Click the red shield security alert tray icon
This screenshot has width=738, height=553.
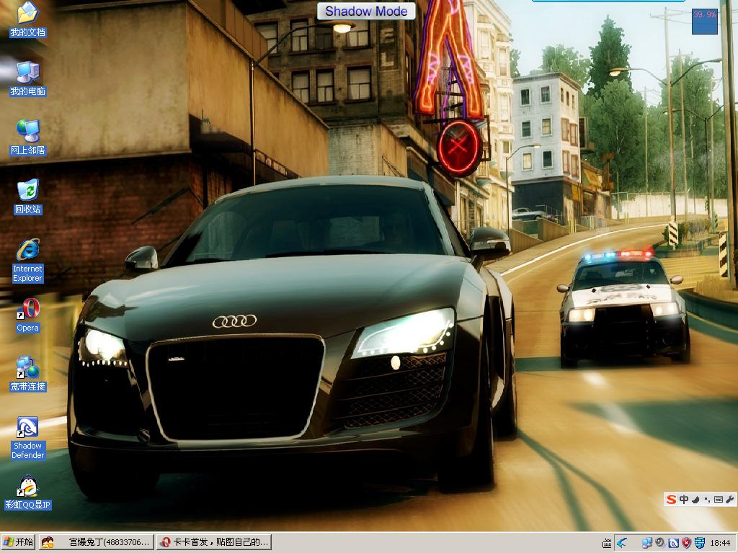pyautogui.click(x=686, y=543)
